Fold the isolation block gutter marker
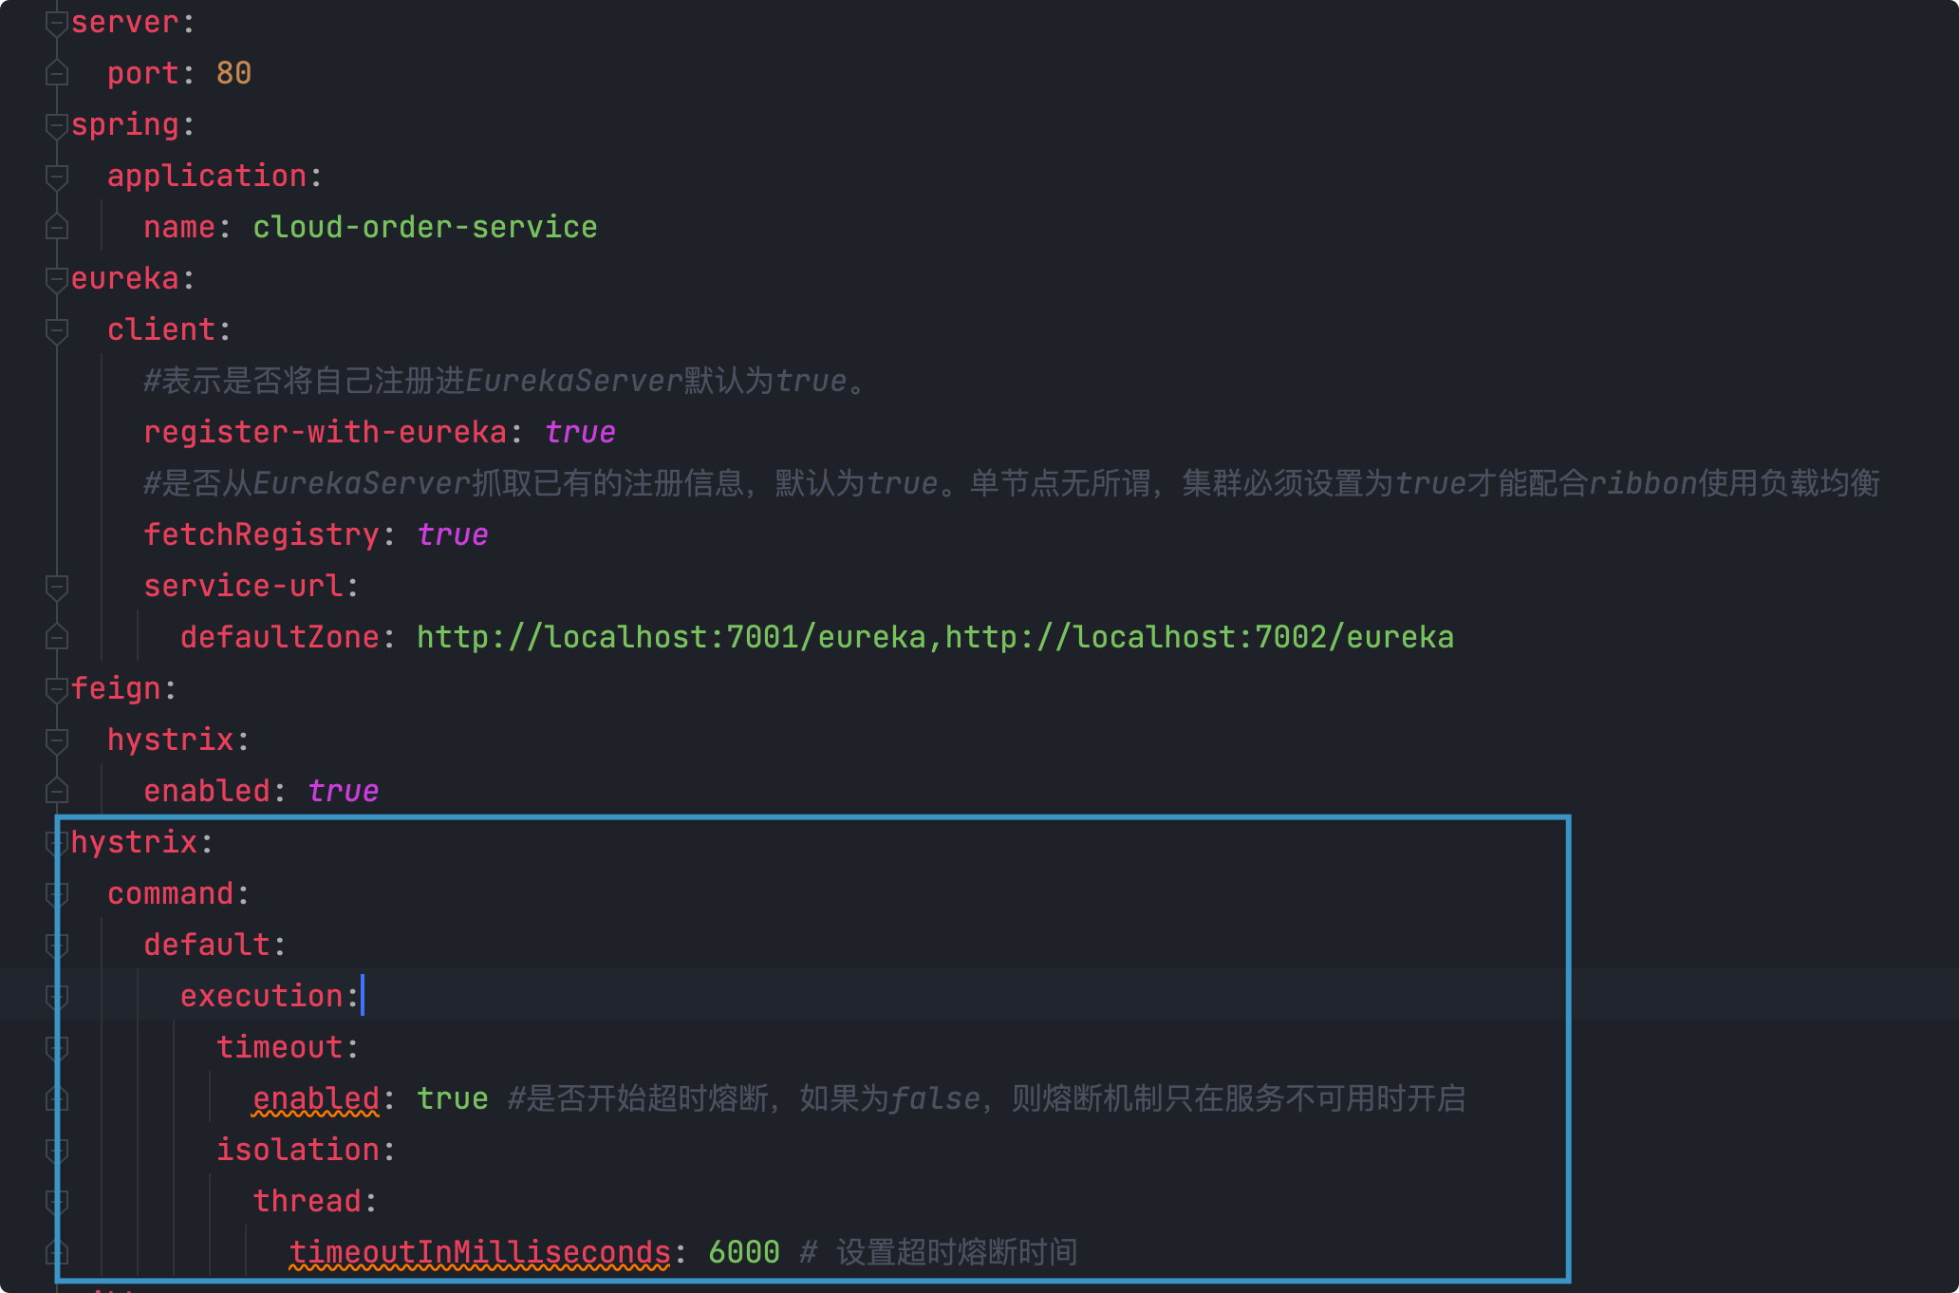 point(57,1151)
